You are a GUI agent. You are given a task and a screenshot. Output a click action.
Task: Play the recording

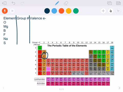pyautogui.click(x=12, y=11)
